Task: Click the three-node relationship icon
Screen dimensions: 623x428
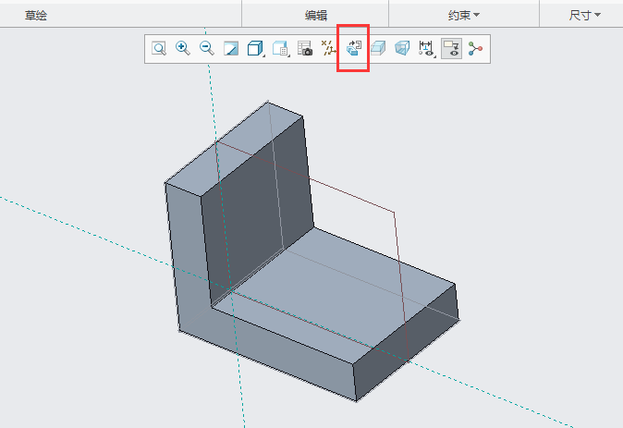Action: pyautogui.click(x=475, y=48)
